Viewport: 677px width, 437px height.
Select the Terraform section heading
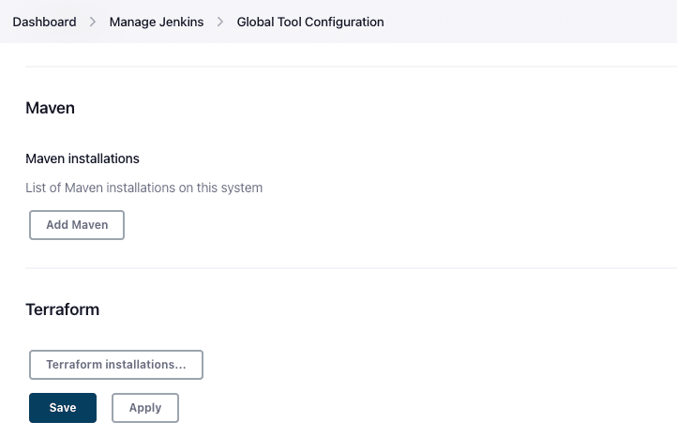coord(63,309)
